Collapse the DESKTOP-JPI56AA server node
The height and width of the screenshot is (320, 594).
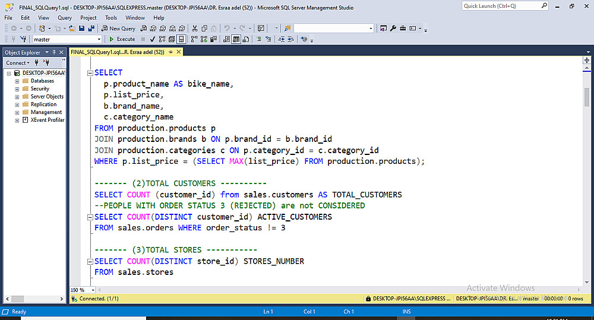(x=9, y=74)
